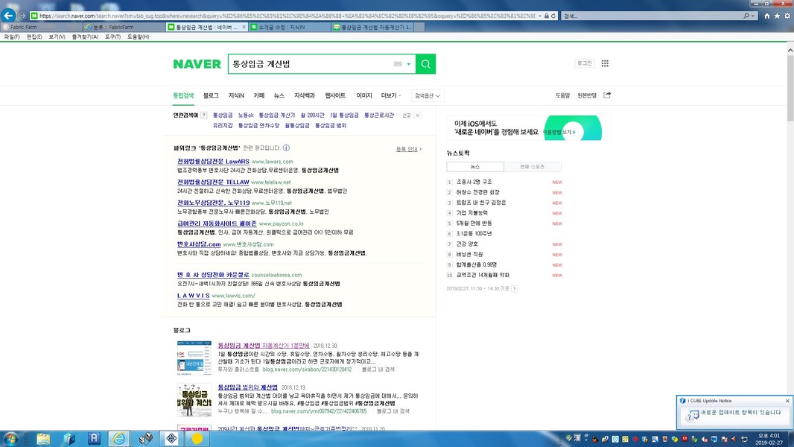Screen dimensions: 794x447
Task: Click the taskbar clock showing 오후 4:01
Action: (x=768, y=439)
